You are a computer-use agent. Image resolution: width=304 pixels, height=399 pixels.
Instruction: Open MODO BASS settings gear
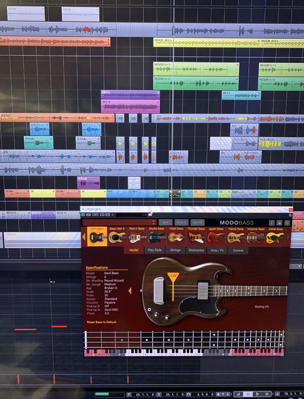(287, 223)
